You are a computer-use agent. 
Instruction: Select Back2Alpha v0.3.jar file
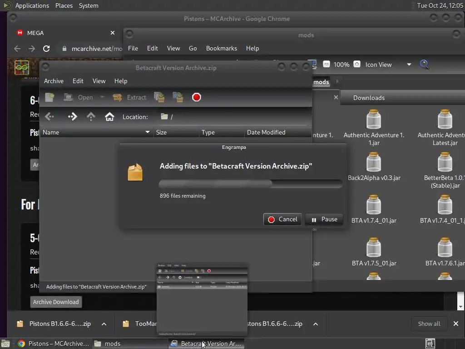tap(374, 167)
